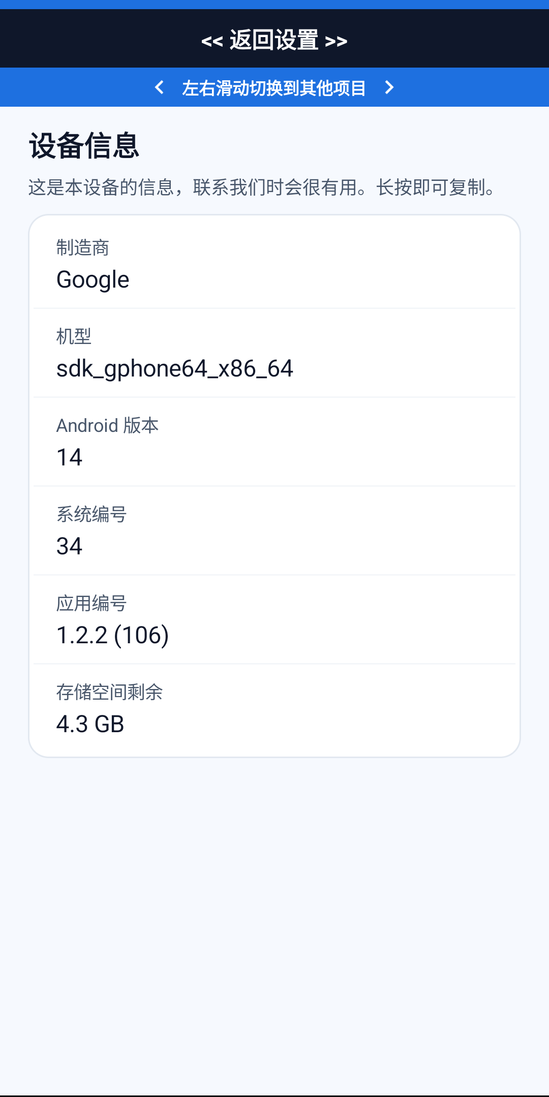Tap the left chevron arrow icon
Image resolution: width=549 pixels, height=1097 pixels.
159,87
